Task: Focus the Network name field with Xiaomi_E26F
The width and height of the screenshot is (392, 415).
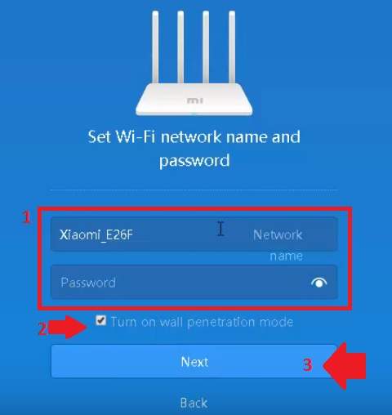Action: pos(194,234)
